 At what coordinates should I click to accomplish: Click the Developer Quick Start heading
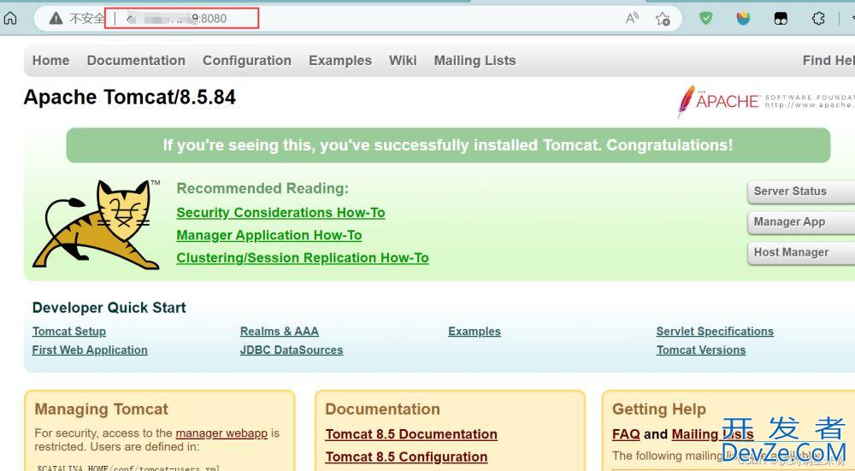[x=109, y=308]
